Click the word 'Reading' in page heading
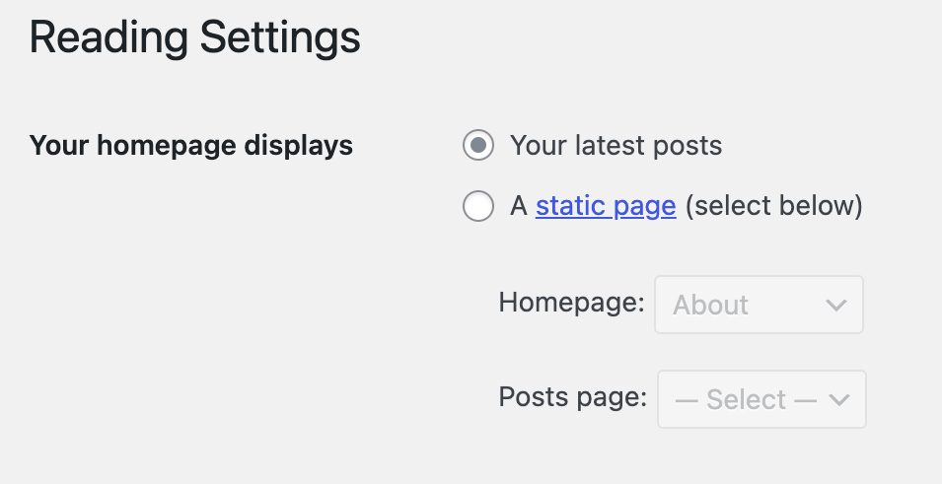The height and width of the screenshot is (484, 942). (109, 38)
